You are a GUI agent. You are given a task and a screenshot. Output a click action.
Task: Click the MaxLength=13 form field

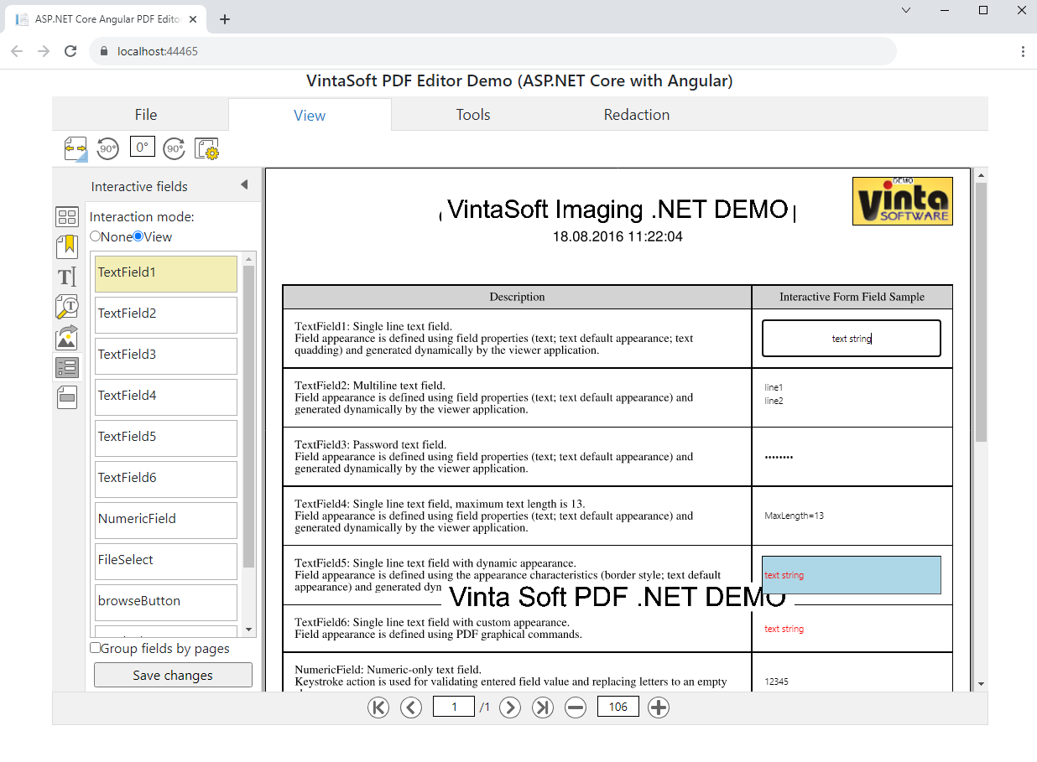(x=852, y=516)
